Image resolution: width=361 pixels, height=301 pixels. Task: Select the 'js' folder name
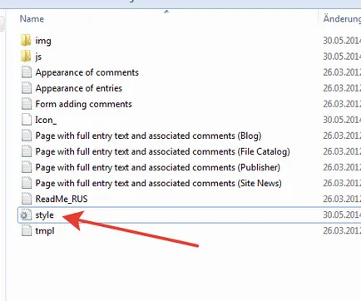[x=38, y=57]
